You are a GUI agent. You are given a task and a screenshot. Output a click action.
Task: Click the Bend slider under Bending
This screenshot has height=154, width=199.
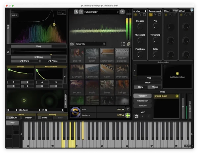pos(45,118)
